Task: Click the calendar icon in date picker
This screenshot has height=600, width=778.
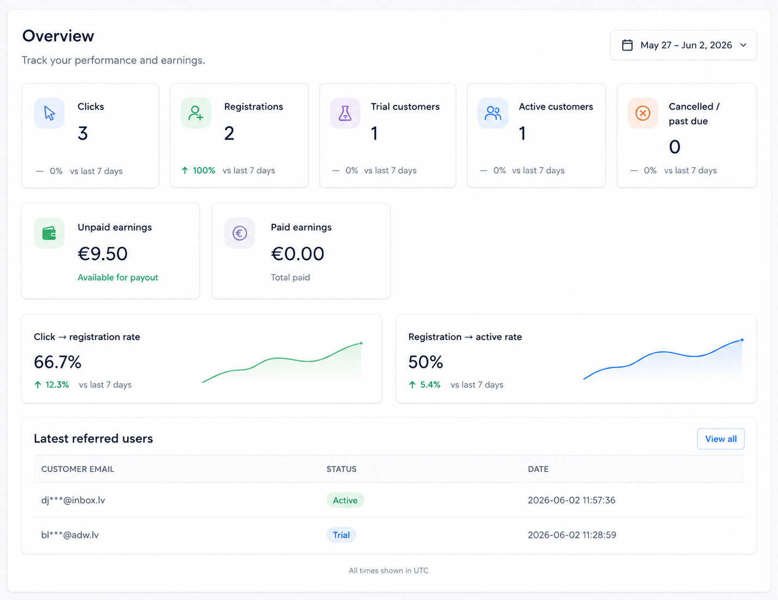Action: click(x=628, y=45)
